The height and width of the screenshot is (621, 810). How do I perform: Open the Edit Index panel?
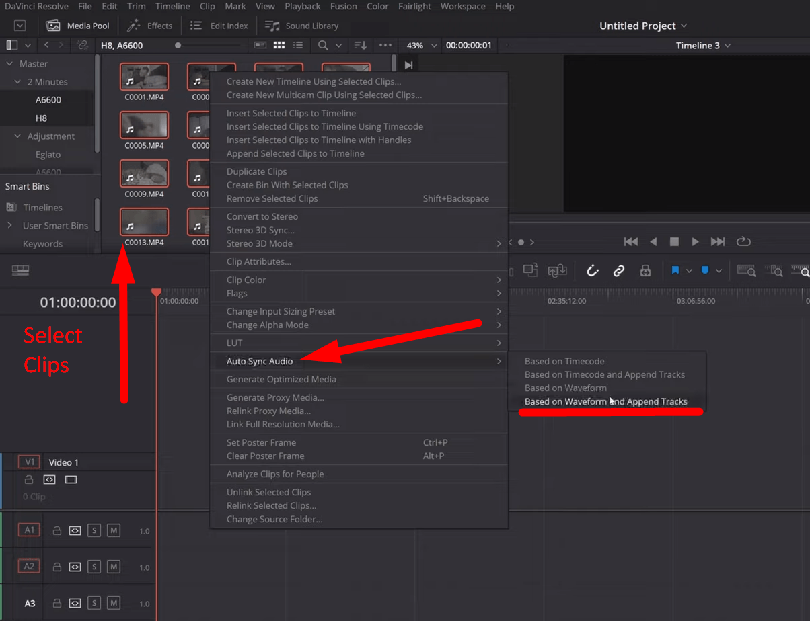coord(219,26)
